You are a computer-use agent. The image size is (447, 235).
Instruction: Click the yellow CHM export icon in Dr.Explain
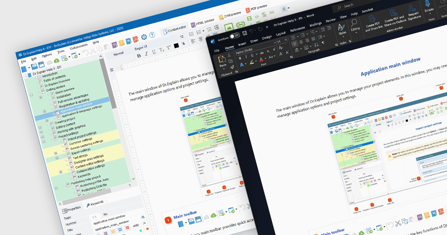(x=121, y=43)
